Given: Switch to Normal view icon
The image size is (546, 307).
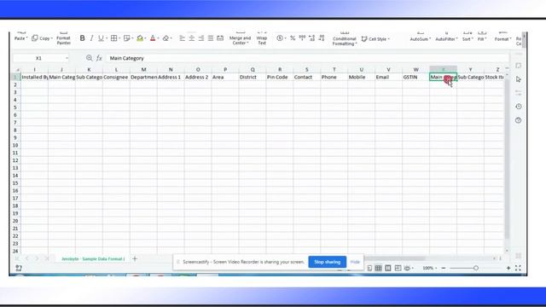Looking at the screenshot, I should 378,268.
